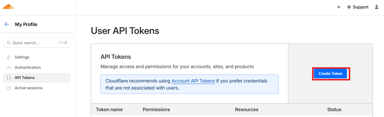Screen dimensions: 384x117
Task: Go back using the arrow beside My Profile
Action: (x=7, y=24)
